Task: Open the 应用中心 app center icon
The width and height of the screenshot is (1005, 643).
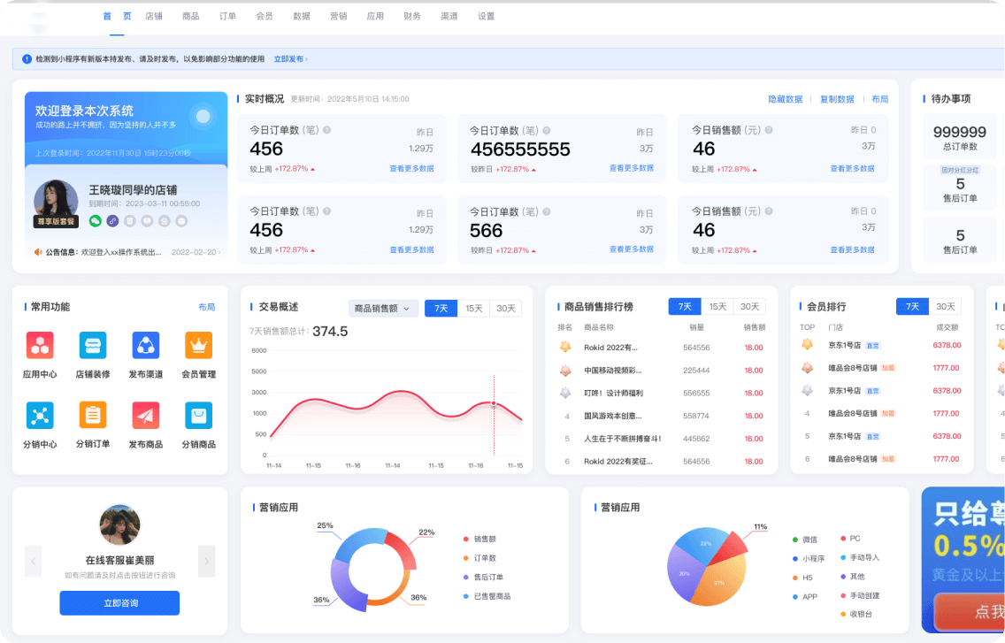Action: pyautogui.click(x=39, y=345)
